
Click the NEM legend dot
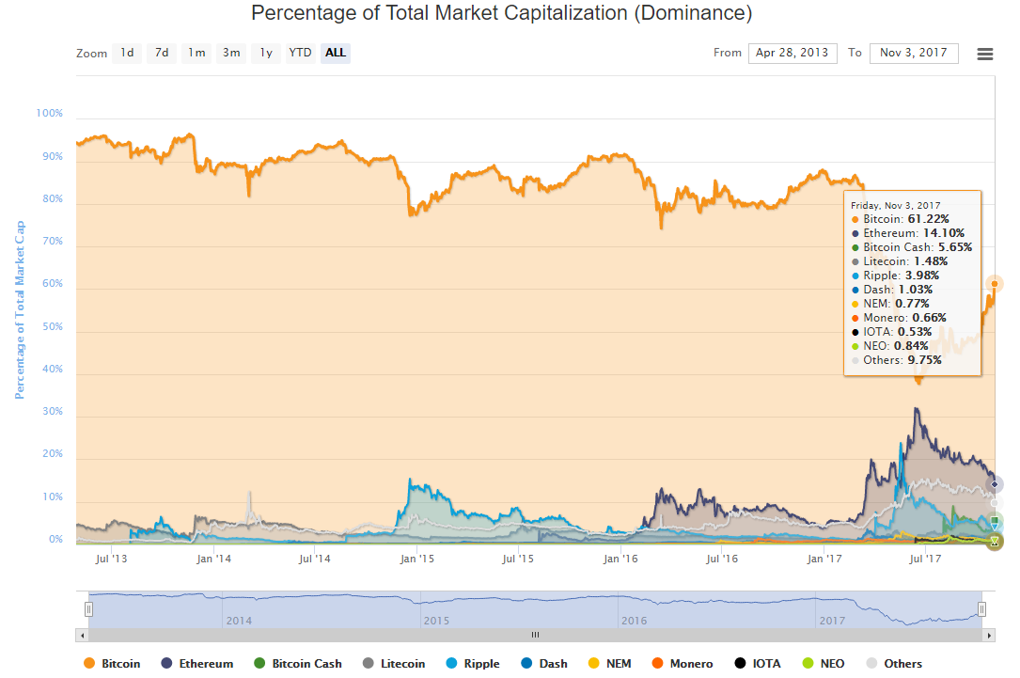593,663
